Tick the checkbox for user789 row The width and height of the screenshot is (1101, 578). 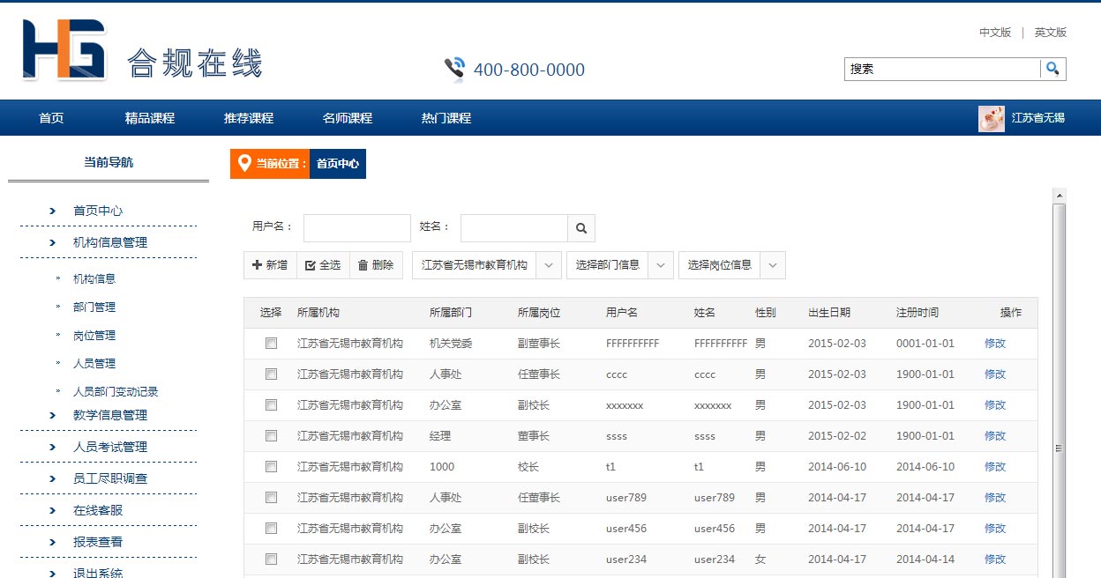(x=271, y=498)
